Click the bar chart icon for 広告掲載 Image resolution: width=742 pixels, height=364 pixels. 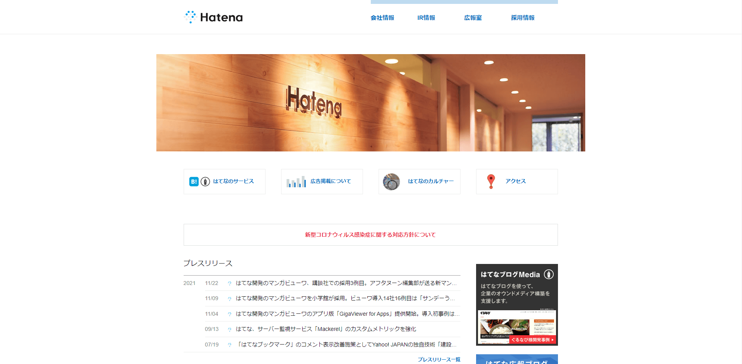[296, 182]
